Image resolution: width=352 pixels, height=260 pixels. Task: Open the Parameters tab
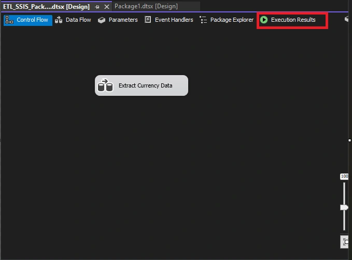pyautogui.click(x=118, y=20)
